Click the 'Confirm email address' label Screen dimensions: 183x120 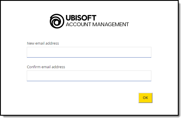46,67
